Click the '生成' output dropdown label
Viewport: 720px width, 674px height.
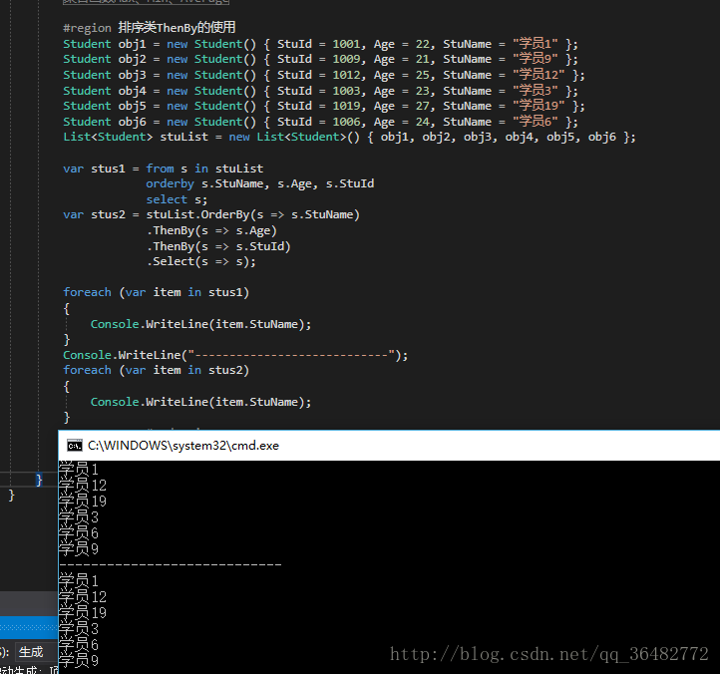coord(31,652)
